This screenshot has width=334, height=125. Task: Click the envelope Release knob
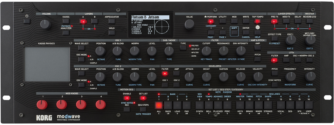241,77
